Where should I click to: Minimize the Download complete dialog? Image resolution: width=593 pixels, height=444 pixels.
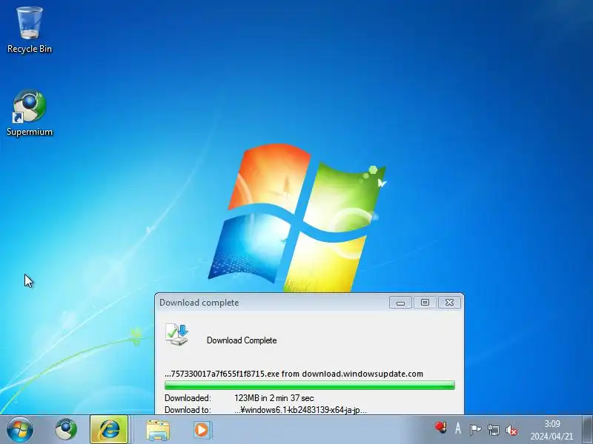pyautogui.click(x=400, y=303)
